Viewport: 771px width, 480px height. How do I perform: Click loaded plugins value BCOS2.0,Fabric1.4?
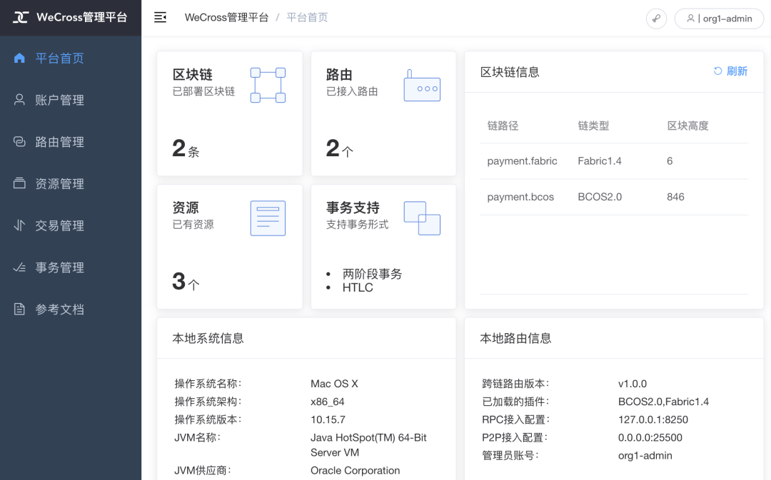(x=663, y=402)
